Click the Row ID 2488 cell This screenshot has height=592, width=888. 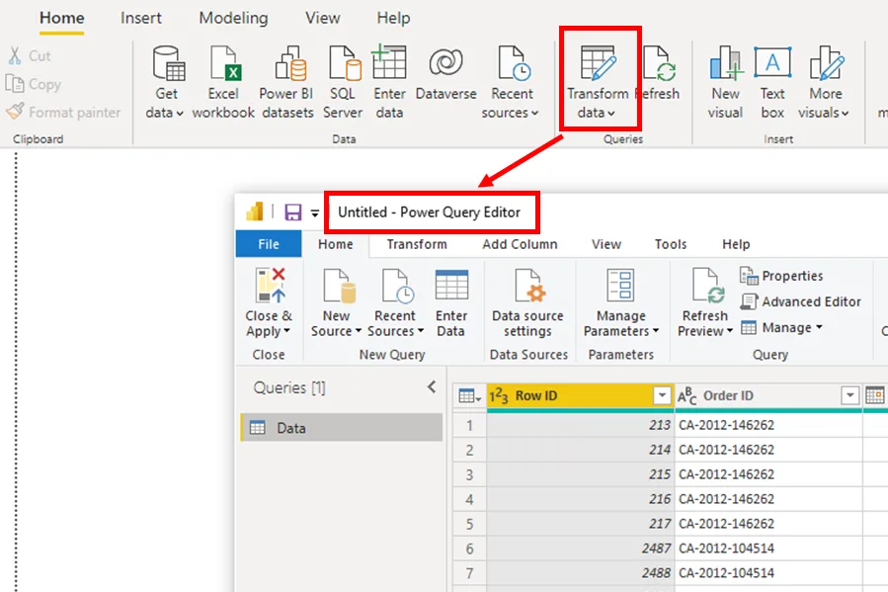coord(581,573)
